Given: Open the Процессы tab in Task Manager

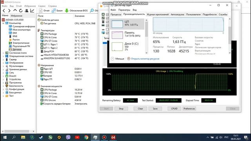Looking at the screenshot, I should tap(116, 14).
